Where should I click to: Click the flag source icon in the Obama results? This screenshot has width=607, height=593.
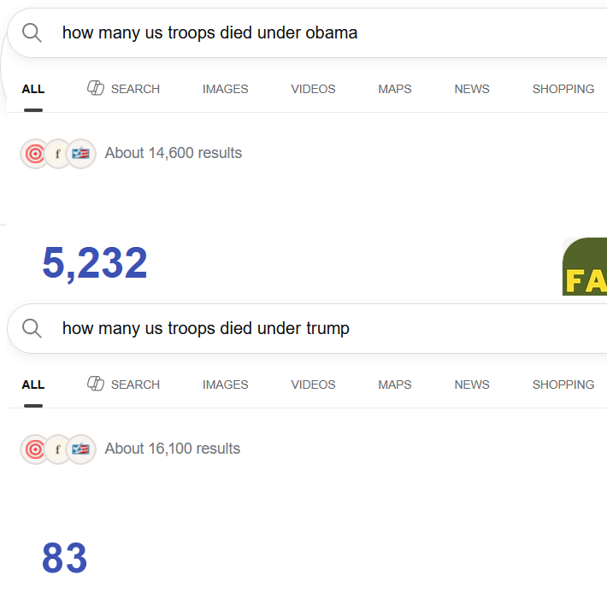coord(80,154)
